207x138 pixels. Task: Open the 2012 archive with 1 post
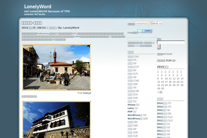[161, 124]
